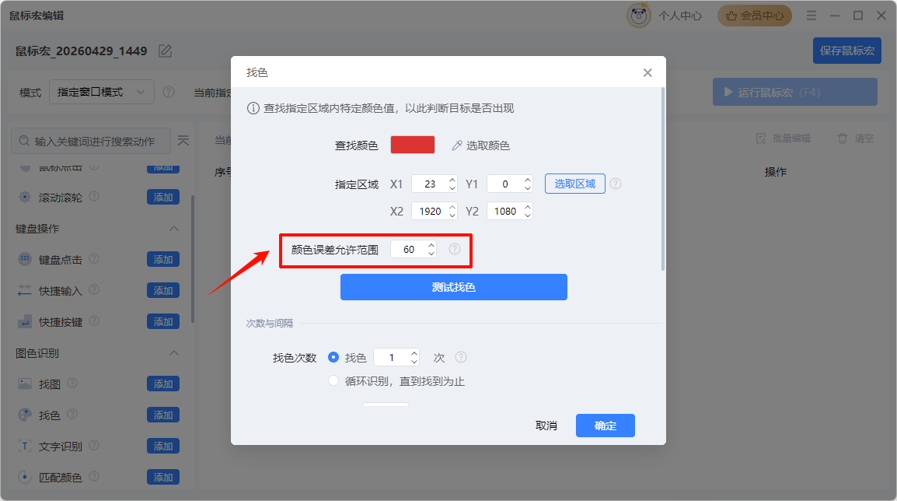The height and width of the screenshot is (501, 897).
Task: Click the 文字识别 text recognition icon
Action: pyautogui.click(x=25, y=446)
